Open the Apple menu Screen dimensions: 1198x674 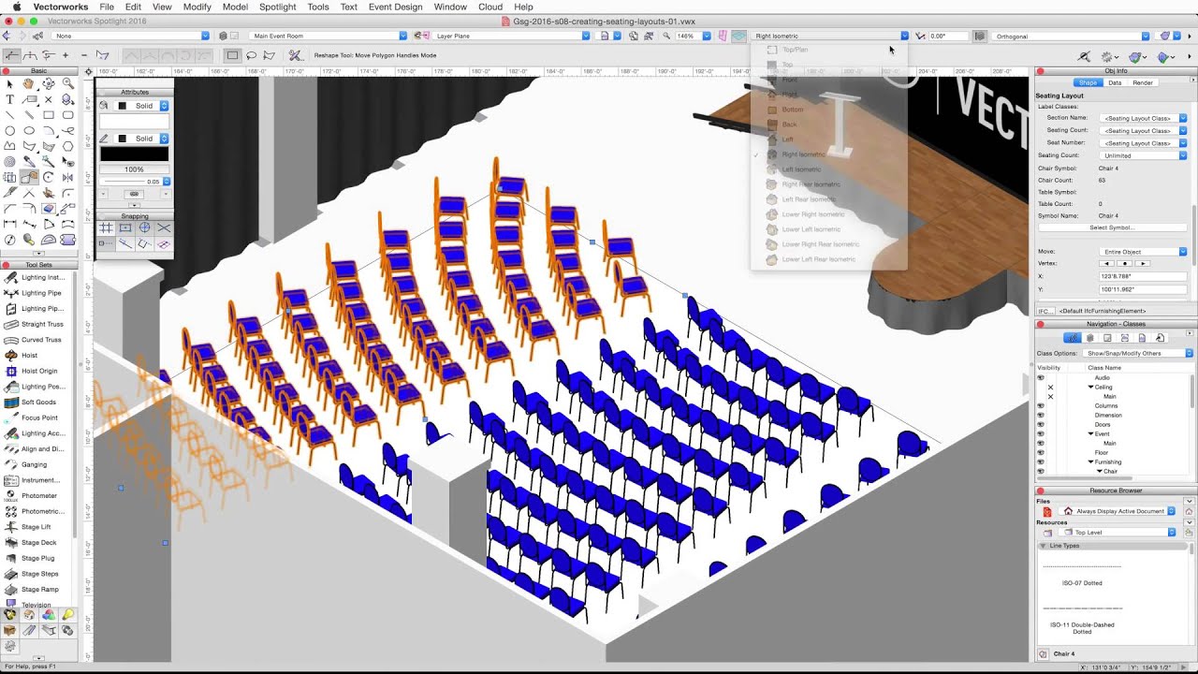point(16,7)
